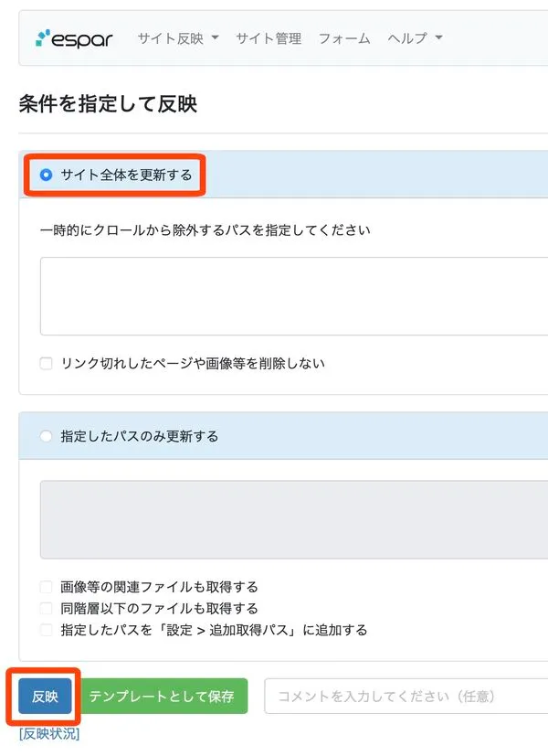Click the blue 反映 button
This screenshot has height=756, width=548.
click(x=45, y=697)
